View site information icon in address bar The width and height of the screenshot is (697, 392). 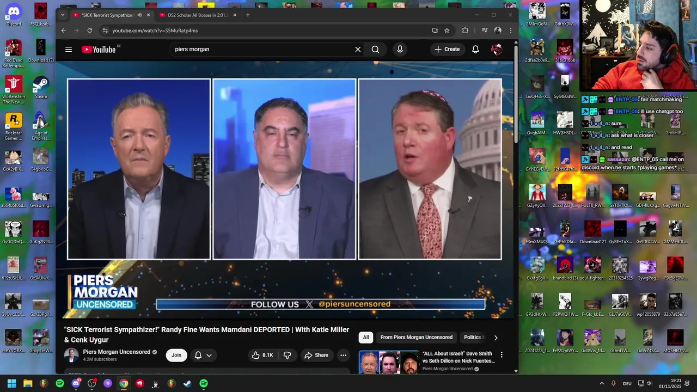(105, 30)
